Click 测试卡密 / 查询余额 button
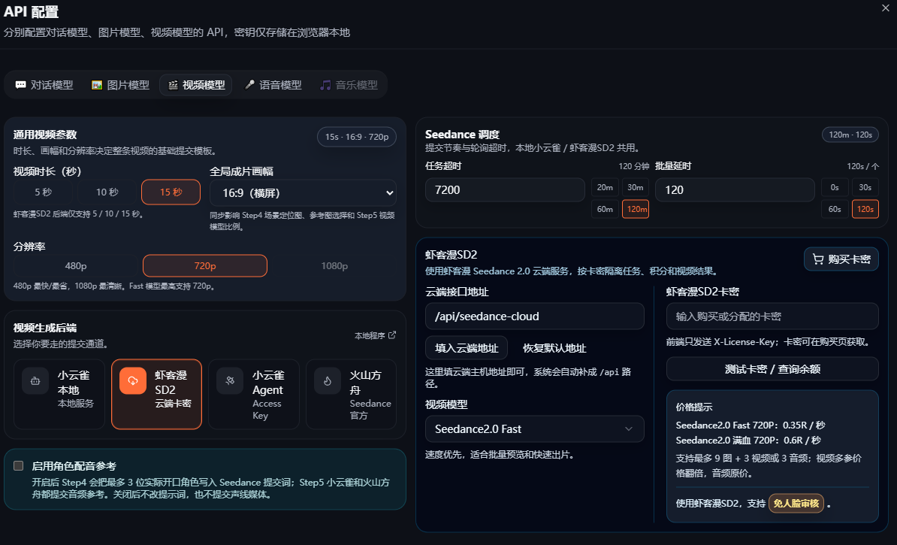This screenshot has height=545, width=897. (772, 368)
